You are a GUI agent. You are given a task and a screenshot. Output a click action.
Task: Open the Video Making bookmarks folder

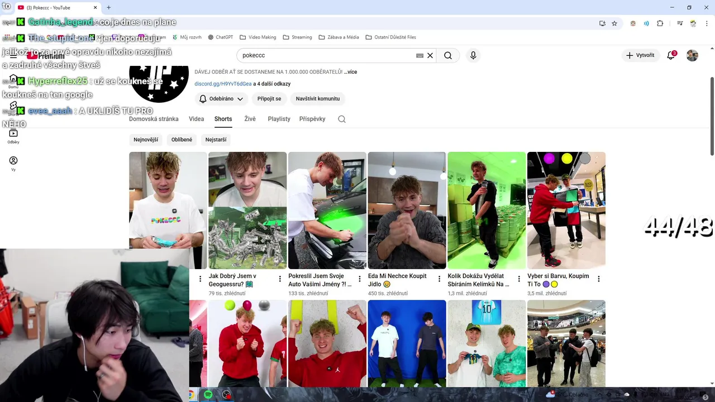[258, 37]
